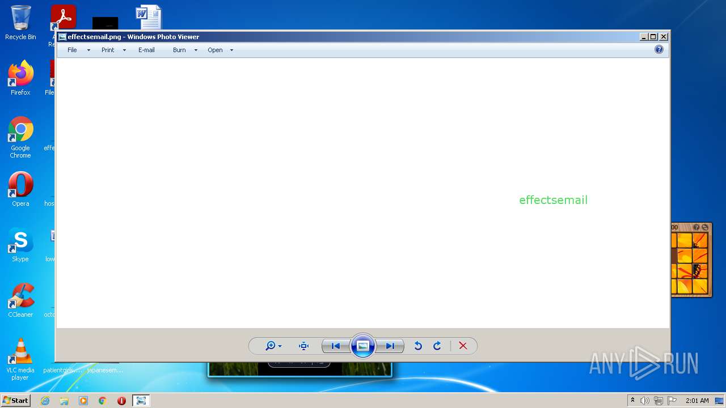Start the slide show

(x=363, y=346)
